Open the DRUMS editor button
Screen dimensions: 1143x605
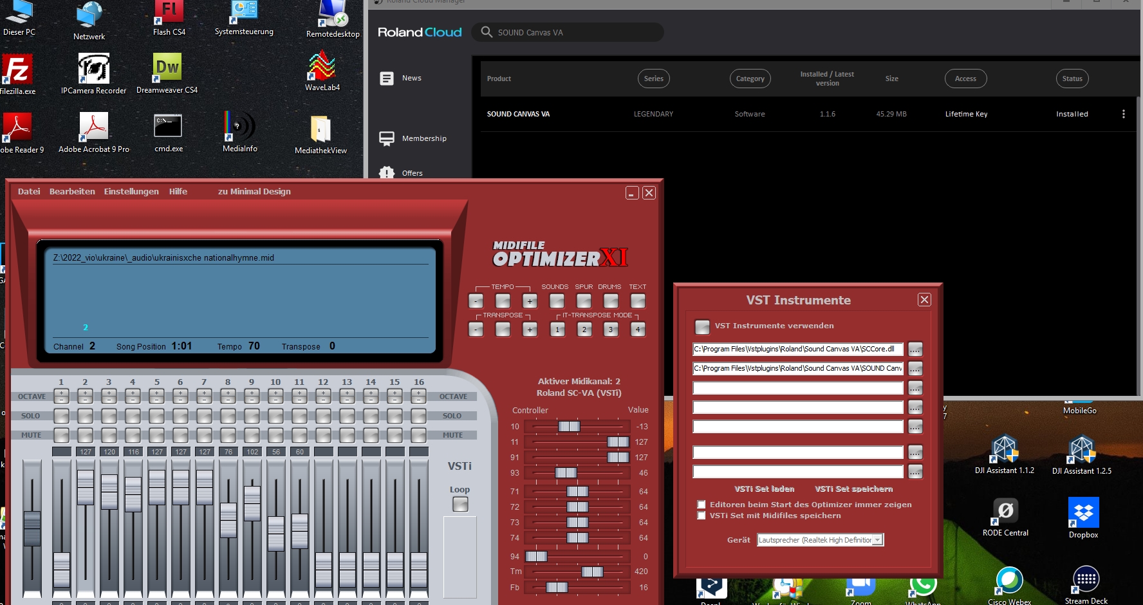611,301
